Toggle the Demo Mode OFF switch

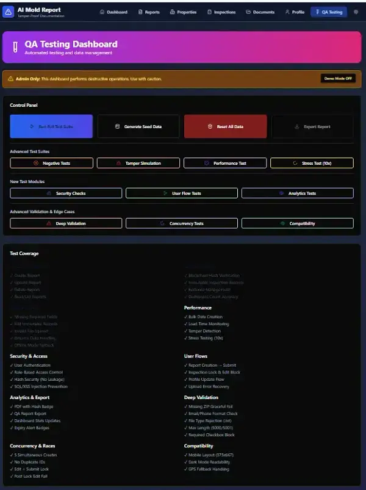coord(337,78)
